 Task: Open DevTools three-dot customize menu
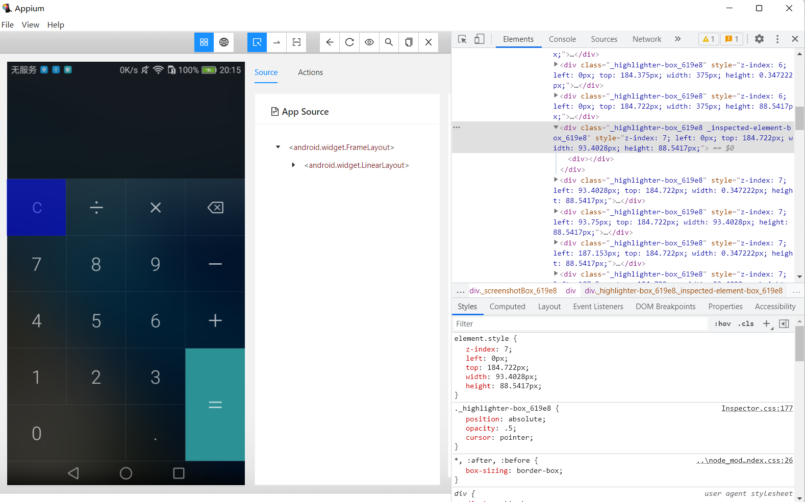777,39
